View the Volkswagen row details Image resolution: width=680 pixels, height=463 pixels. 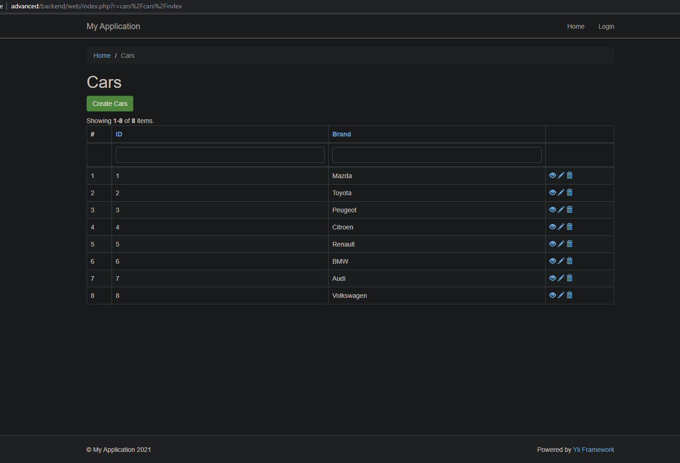[552, 295]
